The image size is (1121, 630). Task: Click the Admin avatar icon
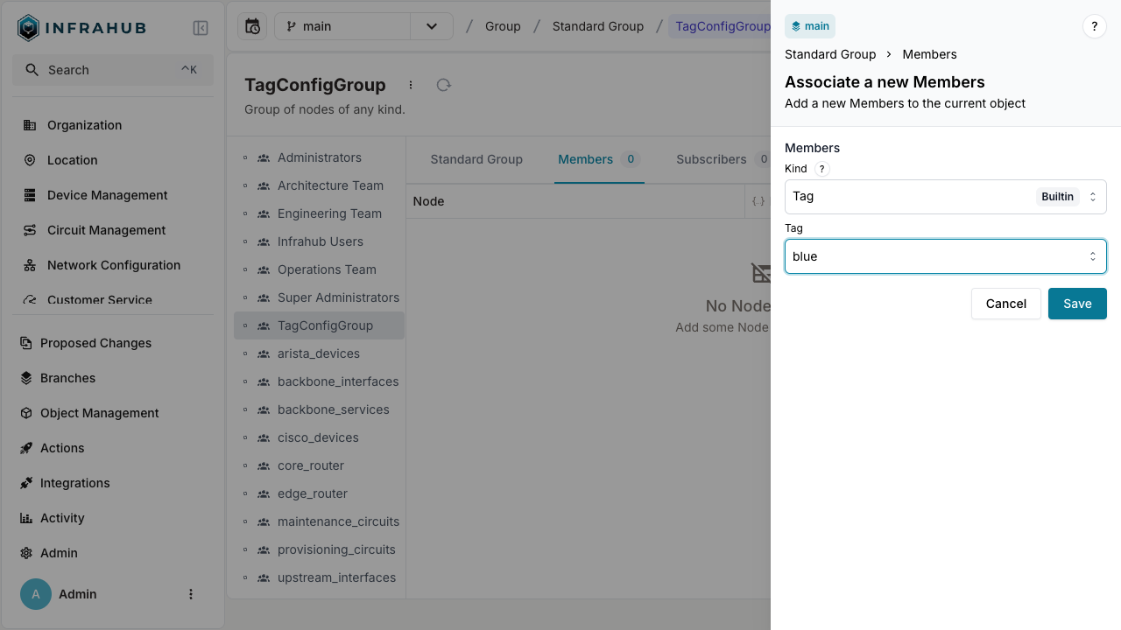click(36, 594)
